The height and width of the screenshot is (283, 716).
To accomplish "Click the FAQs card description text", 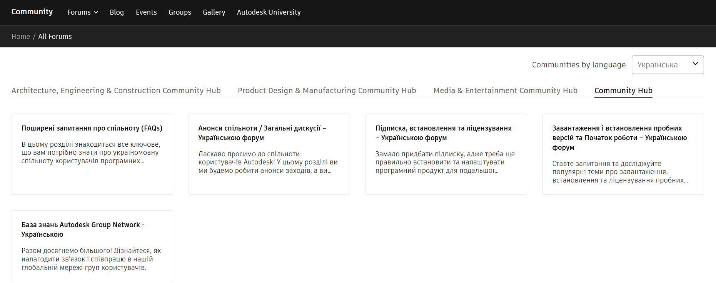I will 91,152.
